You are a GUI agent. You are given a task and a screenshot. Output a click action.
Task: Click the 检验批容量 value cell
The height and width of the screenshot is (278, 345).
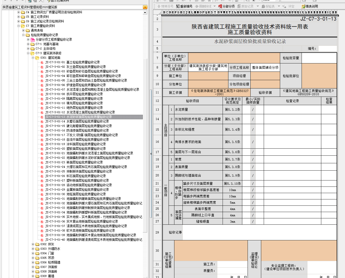click(x=319, y=58)
